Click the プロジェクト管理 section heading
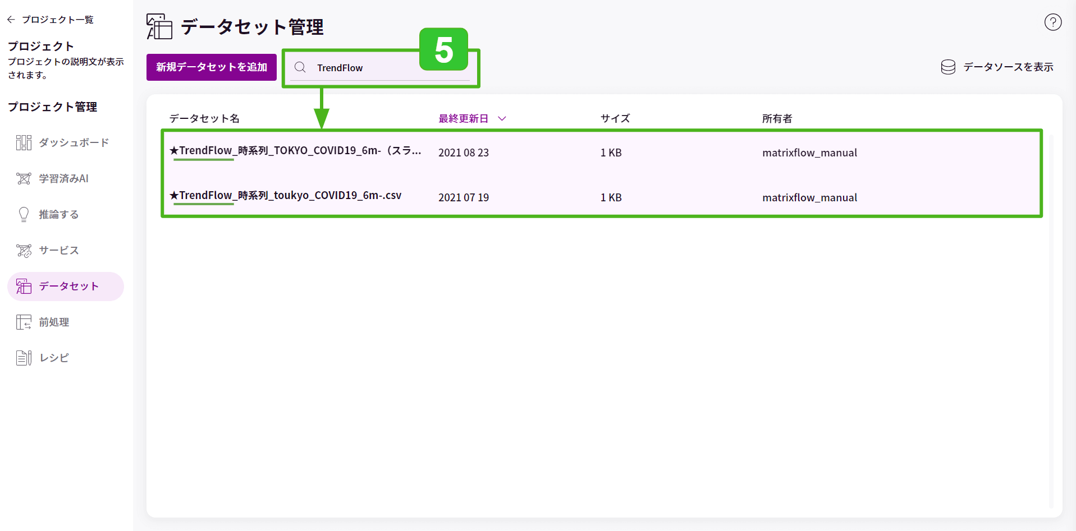Viewport: 1076px width, 531px height. tap(53, 107)
